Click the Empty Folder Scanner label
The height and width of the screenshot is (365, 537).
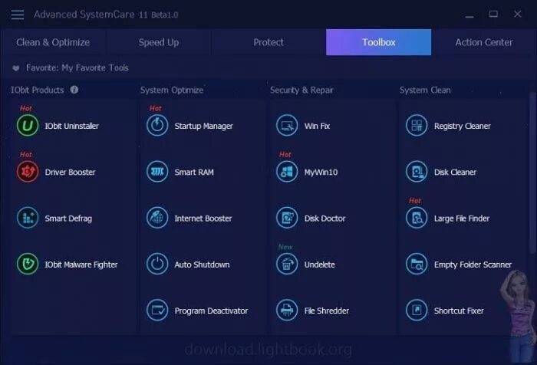(473, 265)
